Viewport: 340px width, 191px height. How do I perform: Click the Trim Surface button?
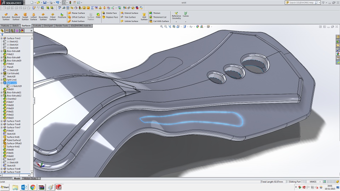[x=130, y=17]
